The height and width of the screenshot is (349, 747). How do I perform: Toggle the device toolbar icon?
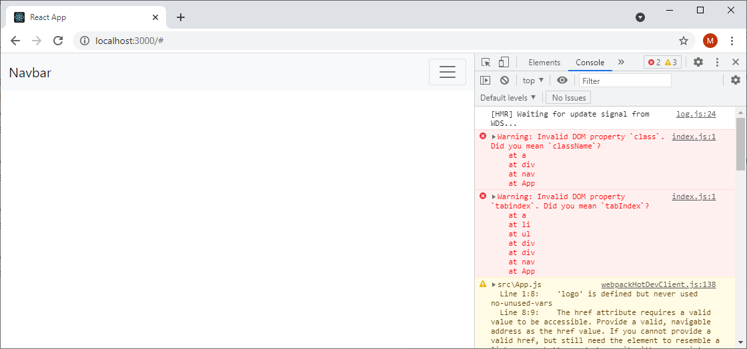(504, 62)
